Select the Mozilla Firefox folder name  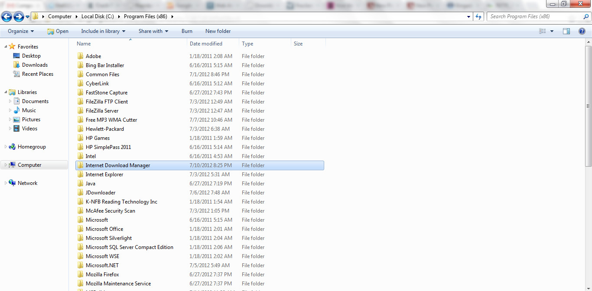coord(102,275)
